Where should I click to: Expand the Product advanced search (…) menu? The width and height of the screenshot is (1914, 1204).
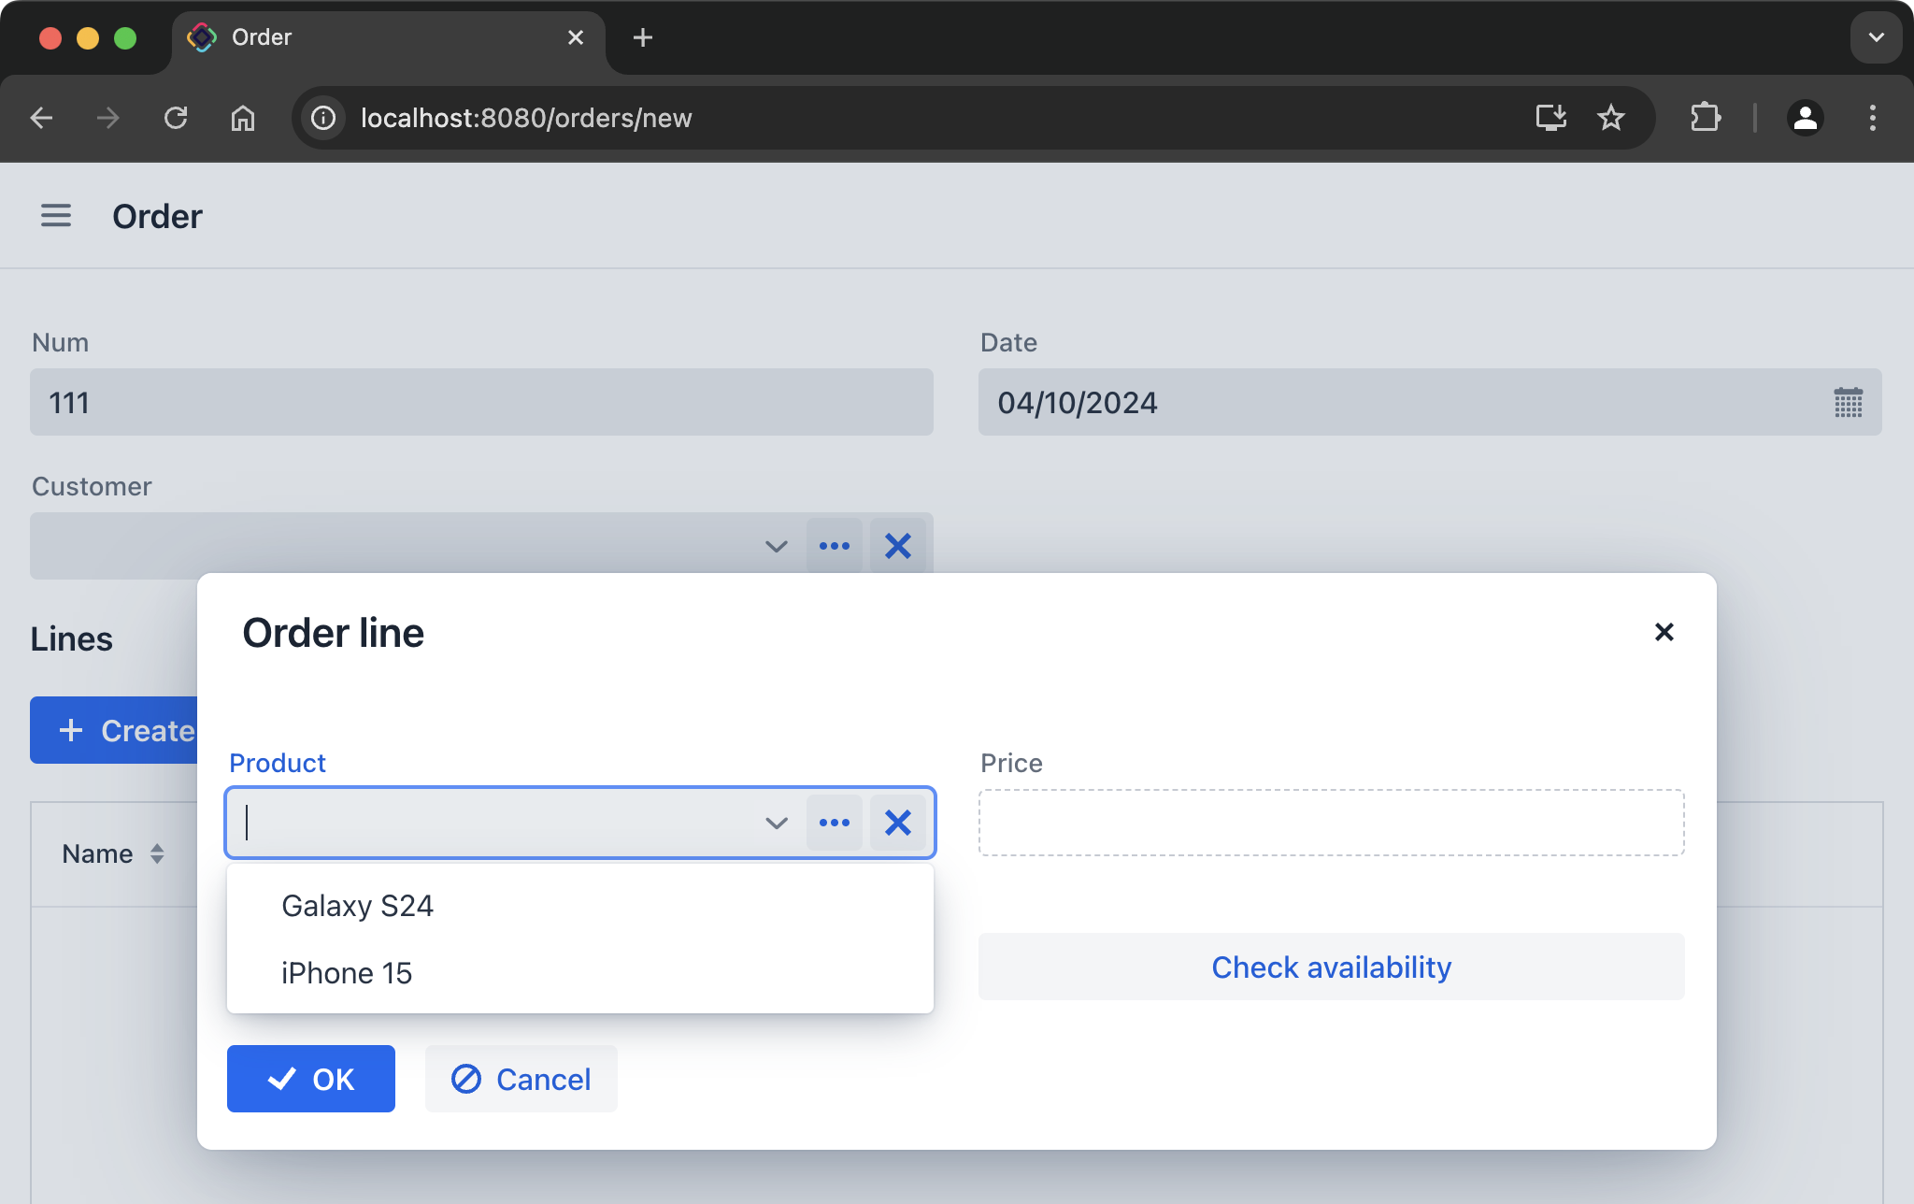tap(835, 823)
